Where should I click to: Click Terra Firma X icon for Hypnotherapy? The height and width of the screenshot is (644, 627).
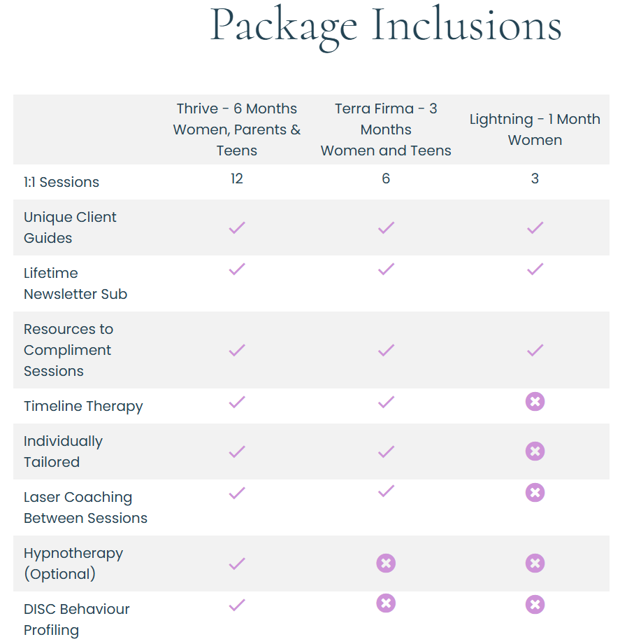pyautogui.click(x=386, y=563)
